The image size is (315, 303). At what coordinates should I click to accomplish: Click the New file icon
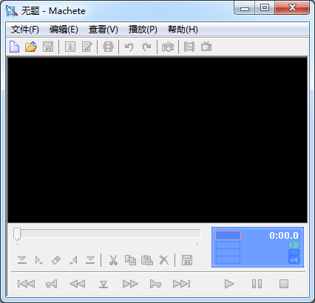pyautogui.click(x=14, y=47)
